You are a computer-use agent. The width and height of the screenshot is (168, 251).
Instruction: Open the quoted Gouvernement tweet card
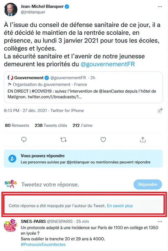[83, 87]
